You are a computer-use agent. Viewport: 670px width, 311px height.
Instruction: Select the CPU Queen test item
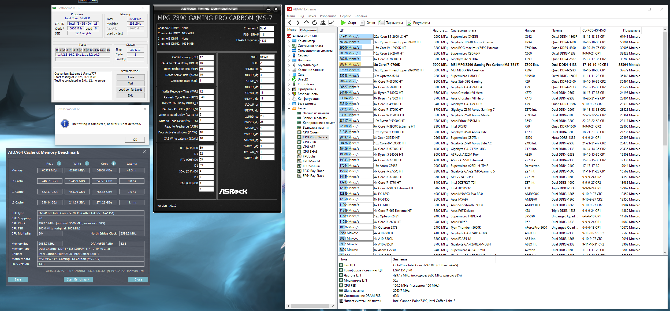(x=311, y=132)
